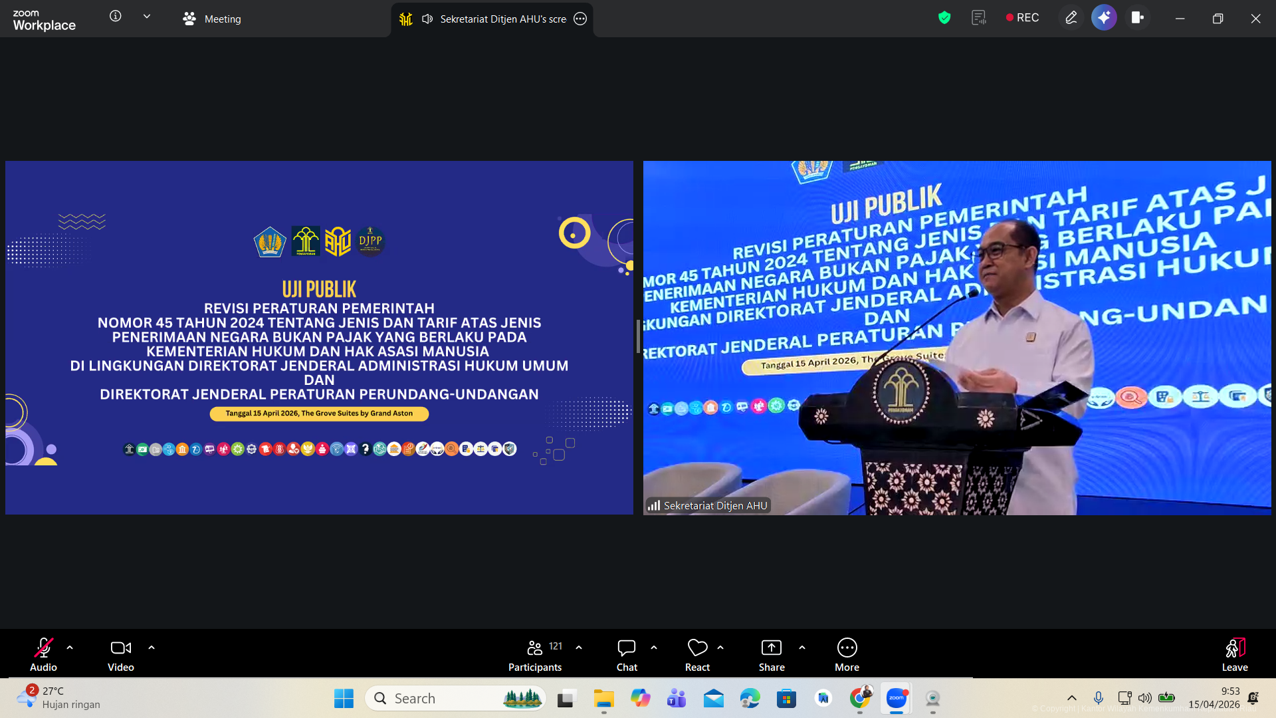This screenshot has height=718, width=1276.
Task: Launch the AI Companion sparkle icon
Action: click(1104, 18)
